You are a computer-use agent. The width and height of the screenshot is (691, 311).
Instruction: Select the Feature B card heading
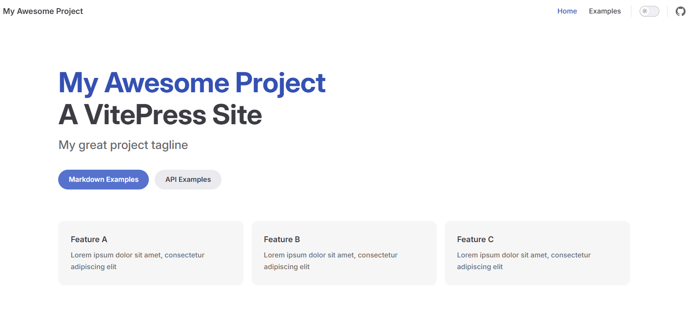(x=282, y=239)
